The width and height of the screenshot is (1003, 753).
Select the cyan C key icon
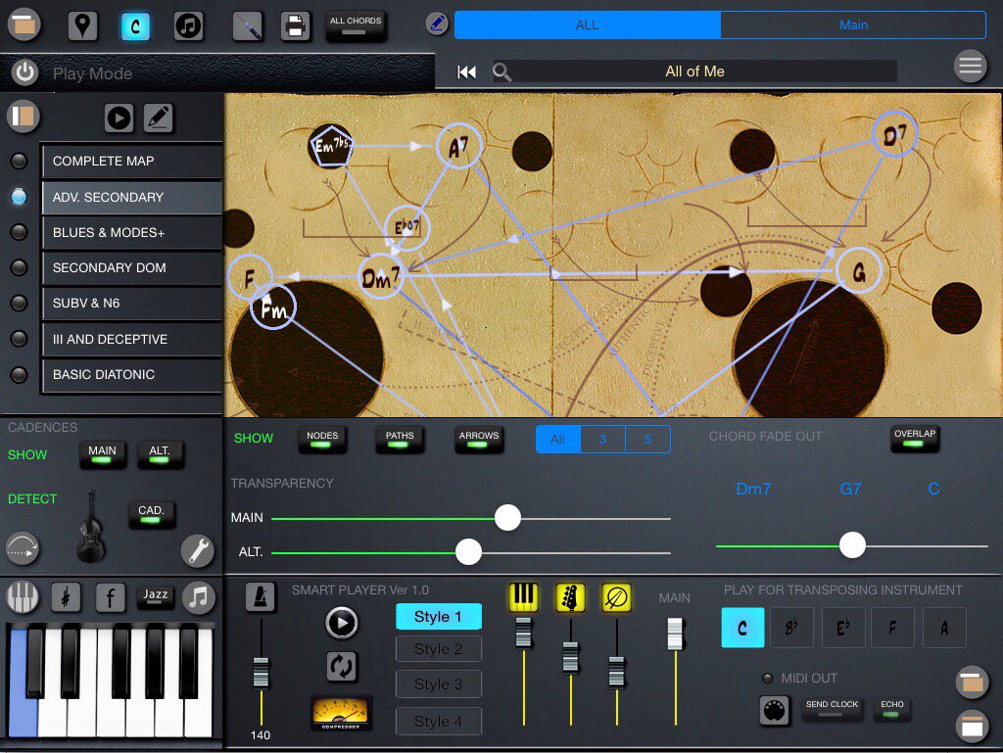click(x=135, y=26)
